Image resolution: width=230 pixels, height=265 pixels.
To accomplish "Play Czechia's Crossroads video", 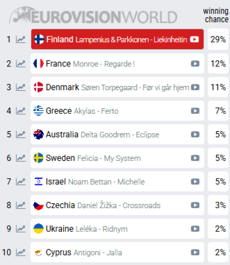I will [195, 205].
